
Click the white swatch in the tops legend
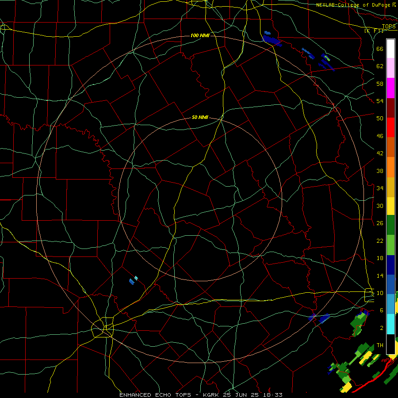(390, 49)
